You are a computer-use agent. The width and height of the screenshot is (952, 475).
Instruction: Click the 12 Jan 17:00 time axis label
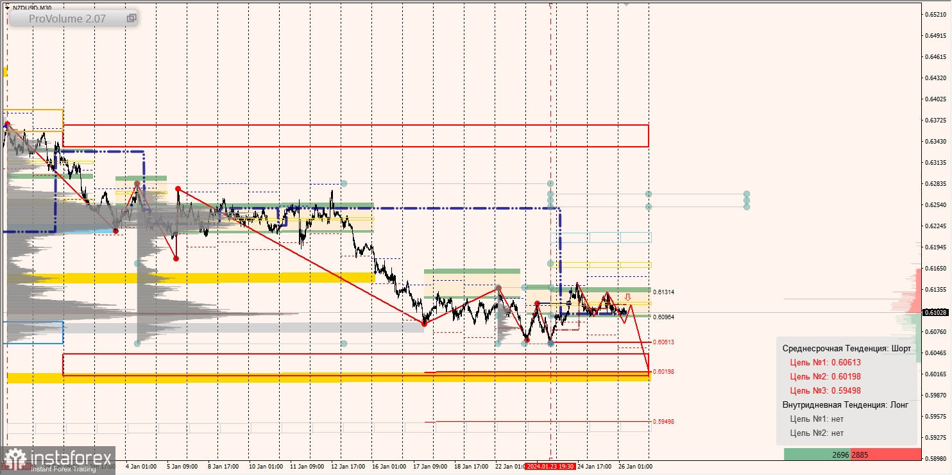click(348, 467)
